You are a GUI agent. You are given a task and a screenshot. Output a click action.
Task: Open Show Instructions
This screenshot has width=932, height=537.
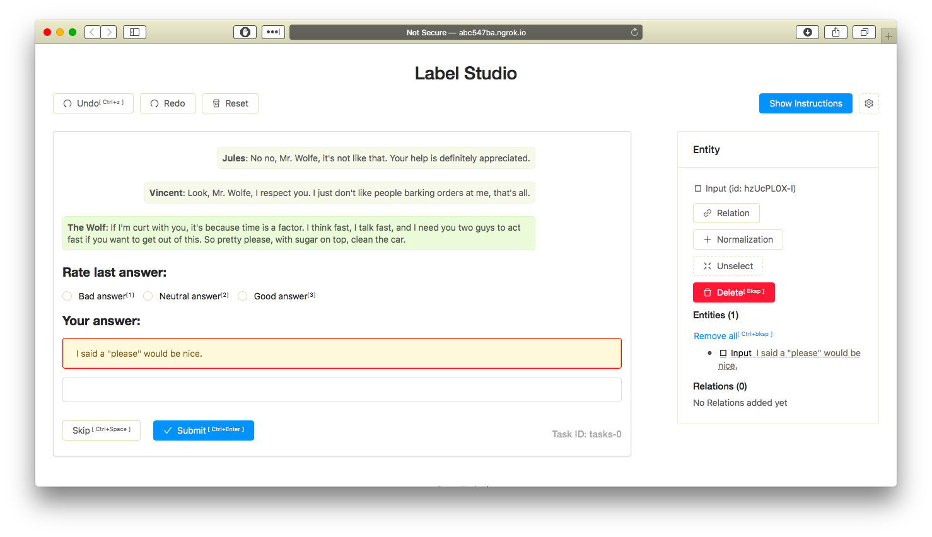pos(806,103)
